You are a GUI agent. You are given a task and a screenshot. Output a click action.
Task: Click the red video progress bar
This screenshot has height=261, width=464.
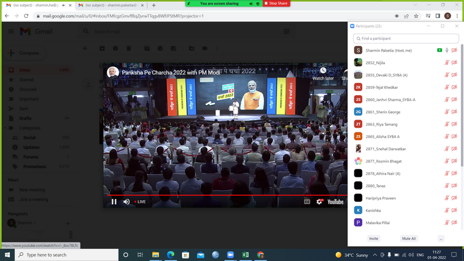(226, 195)
